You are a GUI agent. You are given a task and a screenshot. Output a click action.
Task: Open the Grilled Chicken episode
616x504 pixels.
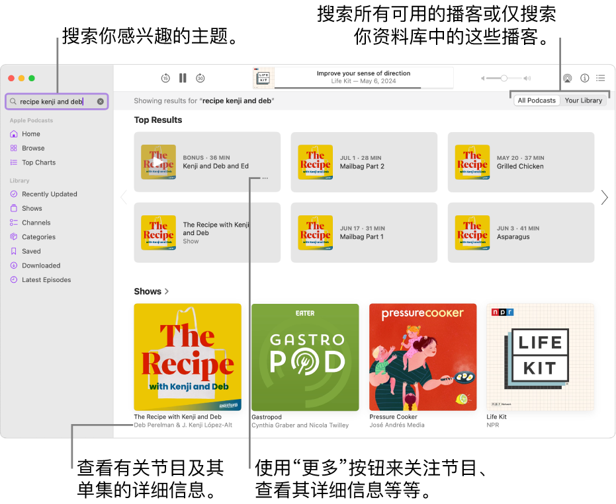pyautogui.click(x=521, y=162)
